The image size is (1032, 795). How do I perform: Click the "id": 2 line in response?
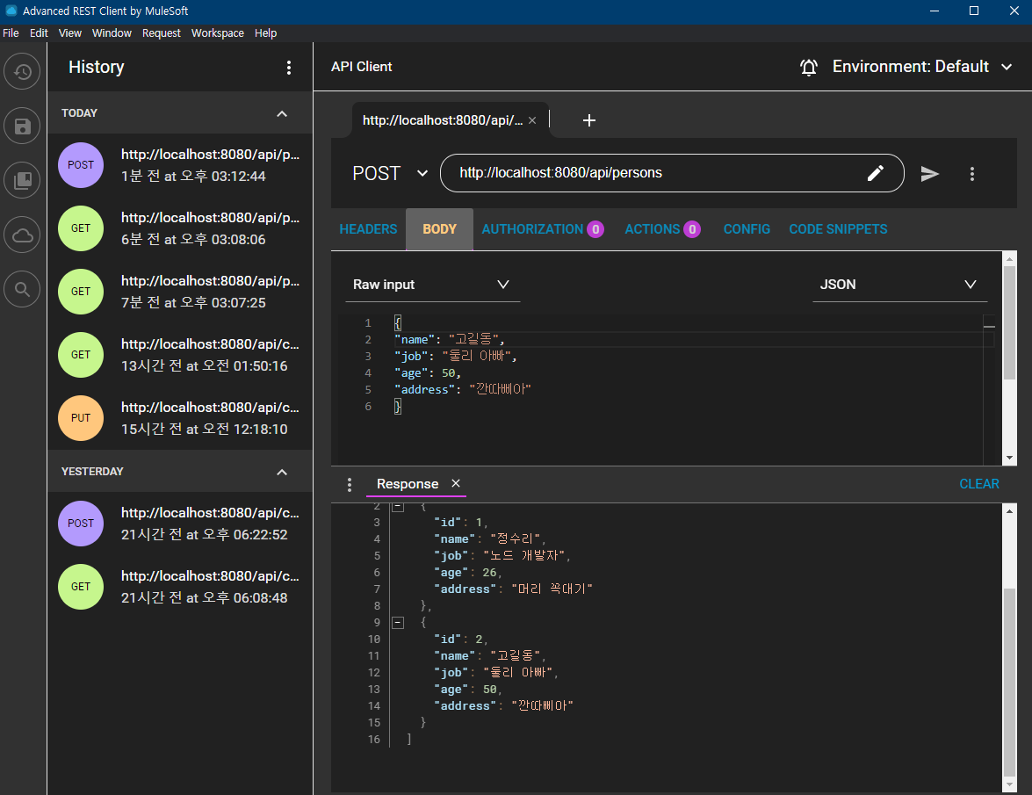pos(461,639)
